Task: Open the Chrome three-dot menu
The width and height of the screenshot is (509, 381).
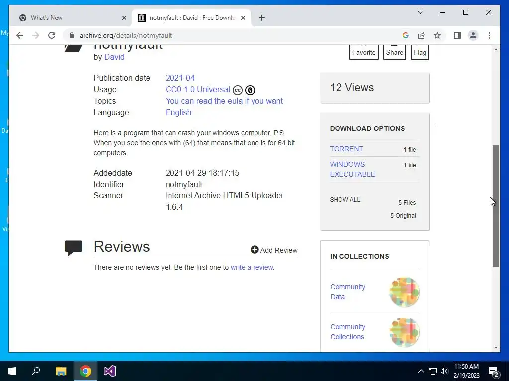Action: (x=489, y=35)
